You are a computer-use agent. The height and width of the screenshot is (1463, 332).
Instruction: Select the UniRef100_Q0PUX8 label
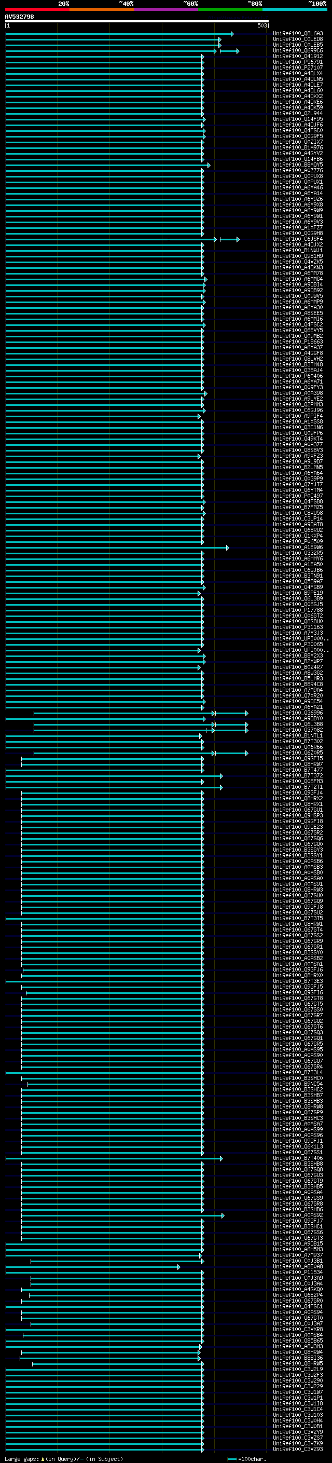pos(298,176)
